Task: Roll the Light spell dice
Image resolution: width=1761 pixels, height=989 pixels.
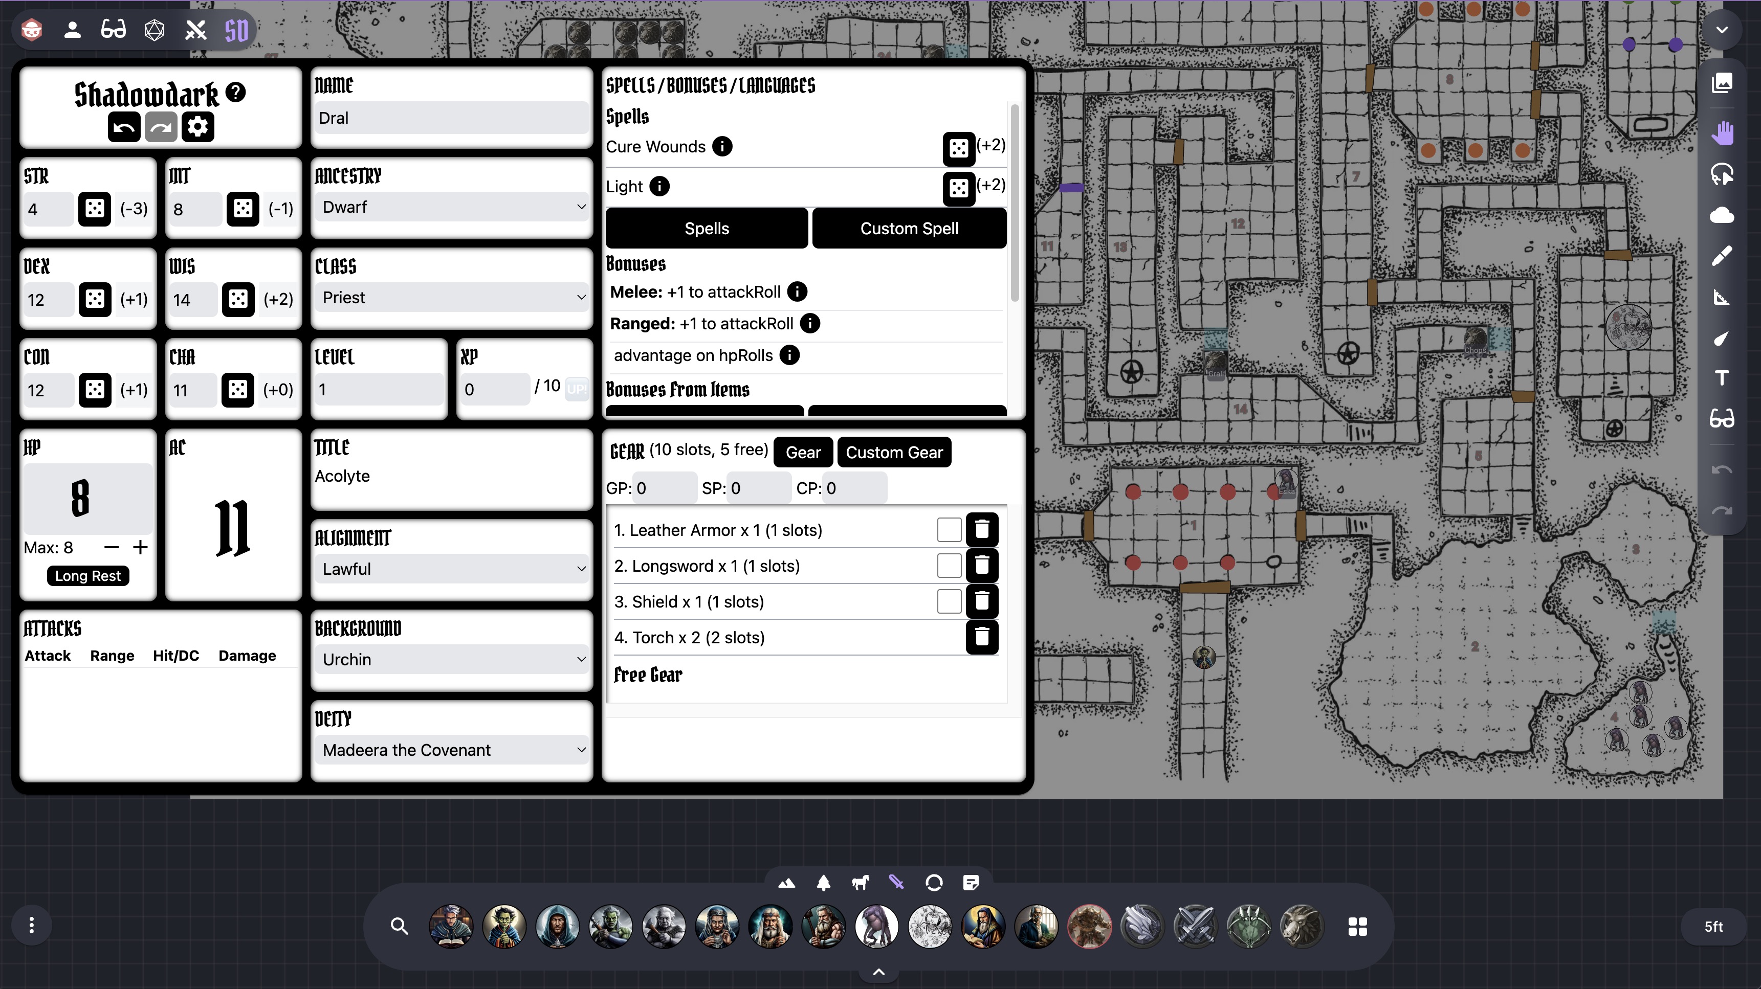Action: tap(958, 188)
